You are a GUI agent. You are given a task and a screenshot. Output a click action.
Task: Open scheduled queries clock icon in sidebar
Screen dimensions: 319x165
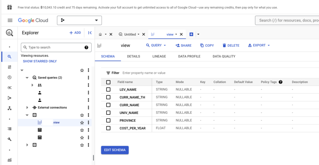pyautogui.click(x=10, y=78)
